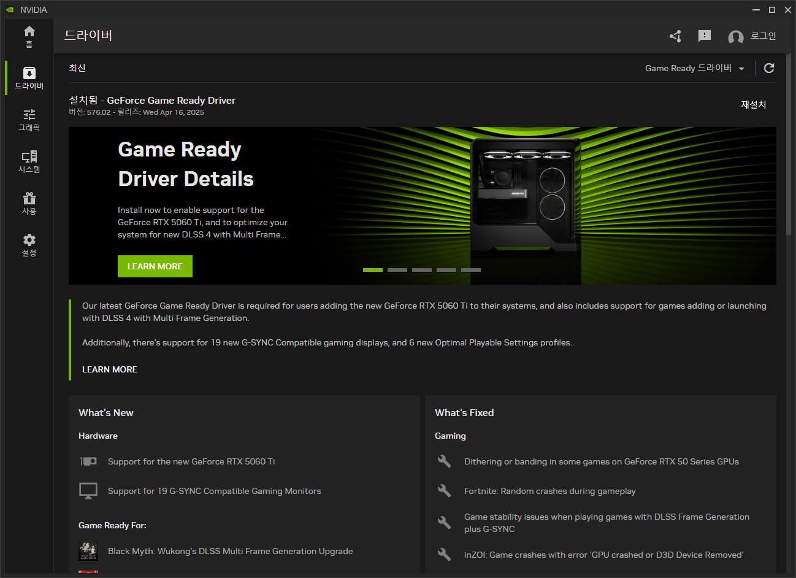Open the Graphics (그래픽) sidebar section
Viewport: 796px width, 578px height.
point(29,120)
